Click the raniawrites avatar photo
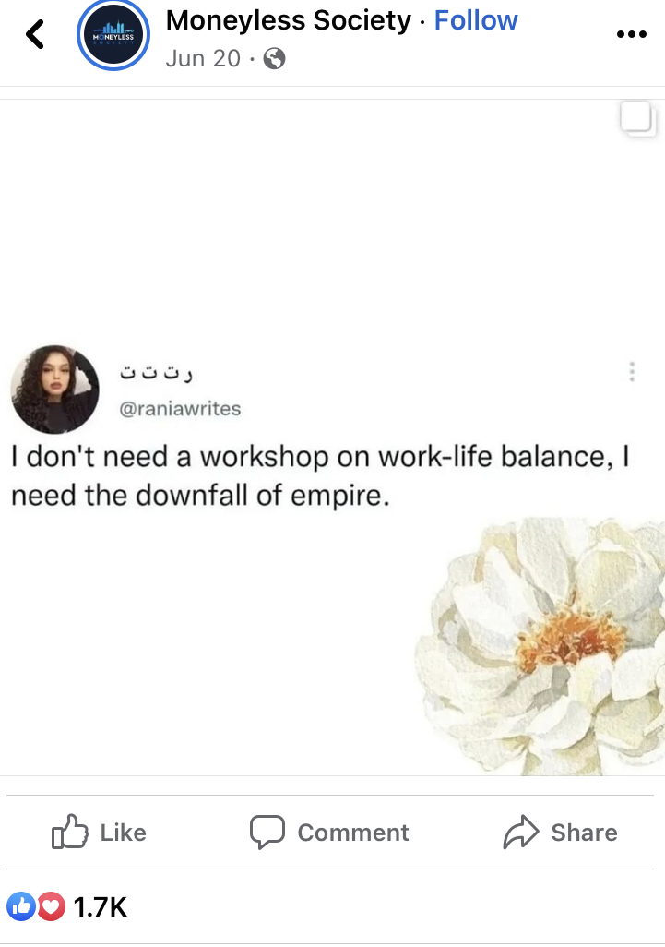The height and width of the screenshot is (947, 665). tap(55, 390)
